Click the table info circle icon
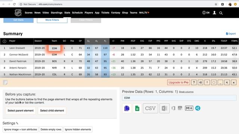 click(x=4, y=41)
